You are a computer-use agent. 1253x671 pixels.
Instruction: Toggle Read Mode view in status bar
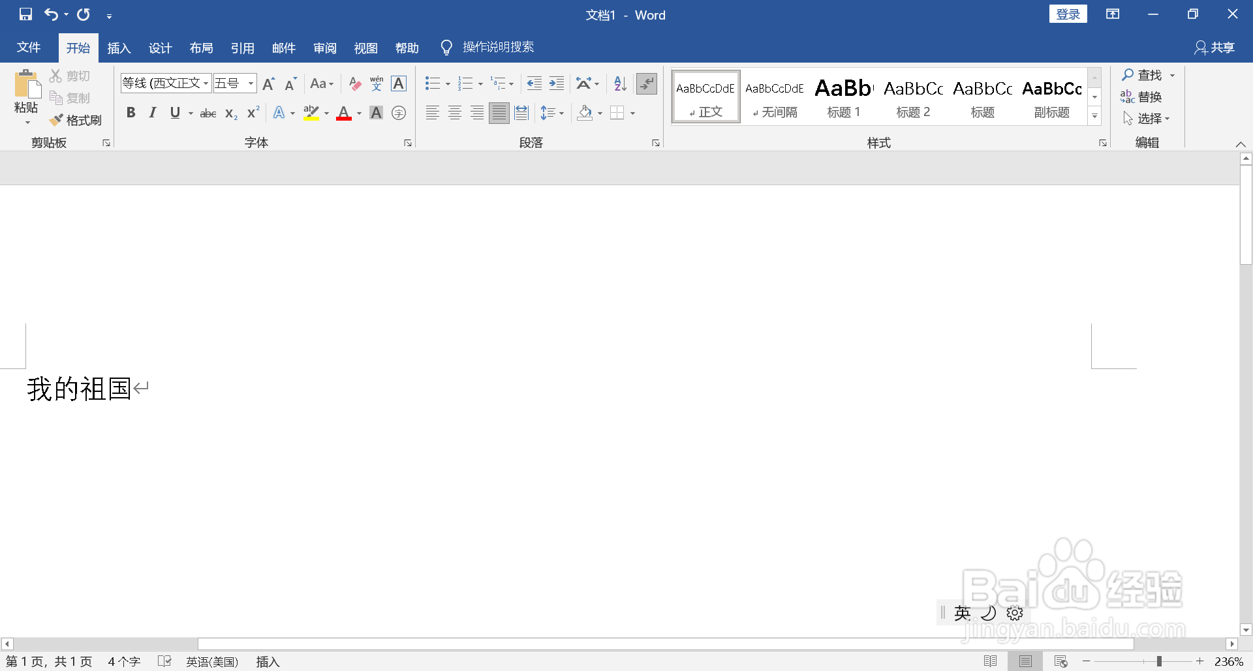coord(990,661)
